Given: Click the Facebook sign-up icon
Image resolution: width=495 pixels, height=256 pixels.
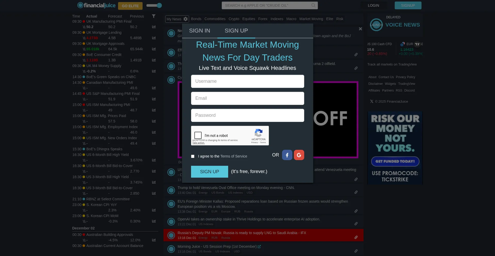Looking at the screenshot, I should pyautogui.click(x=287, y=155).
